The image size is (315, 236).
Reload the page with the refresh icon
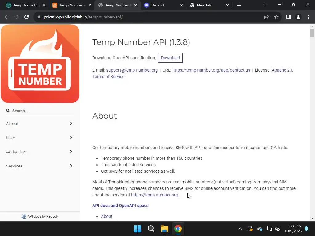[26, 17]
